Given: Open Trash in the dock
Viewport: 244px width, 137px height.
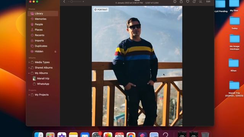Looking at the screenshot, I should point(205,135).
